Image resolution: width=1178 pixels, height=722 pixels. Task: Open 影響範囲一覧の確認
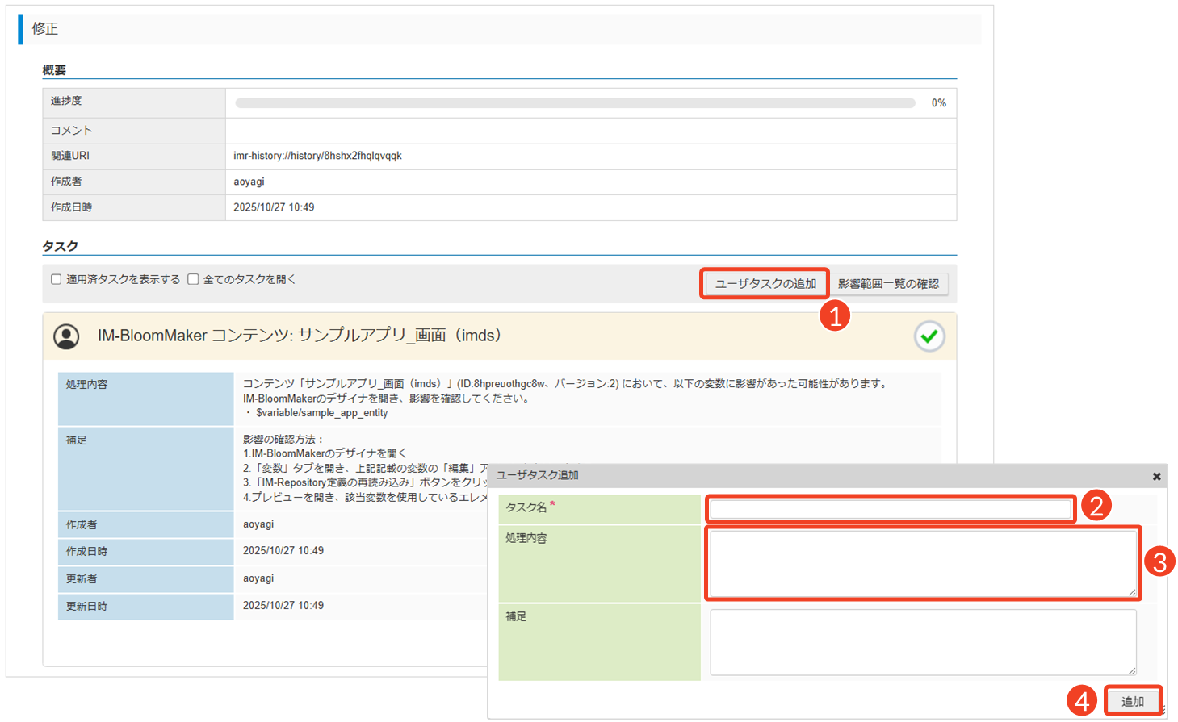pos(887,284)
